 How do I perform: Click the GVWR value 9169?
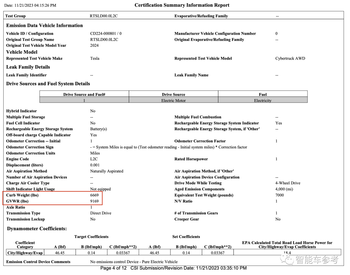94,201
